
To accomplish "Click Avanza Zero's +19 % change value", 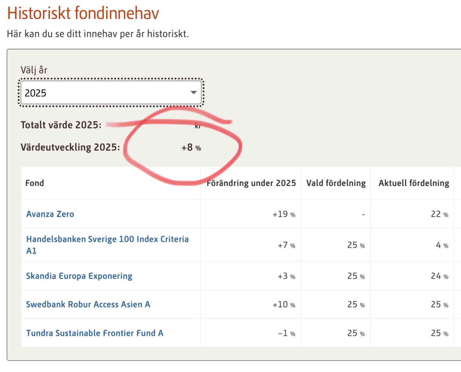I will (x=284, y=214).
